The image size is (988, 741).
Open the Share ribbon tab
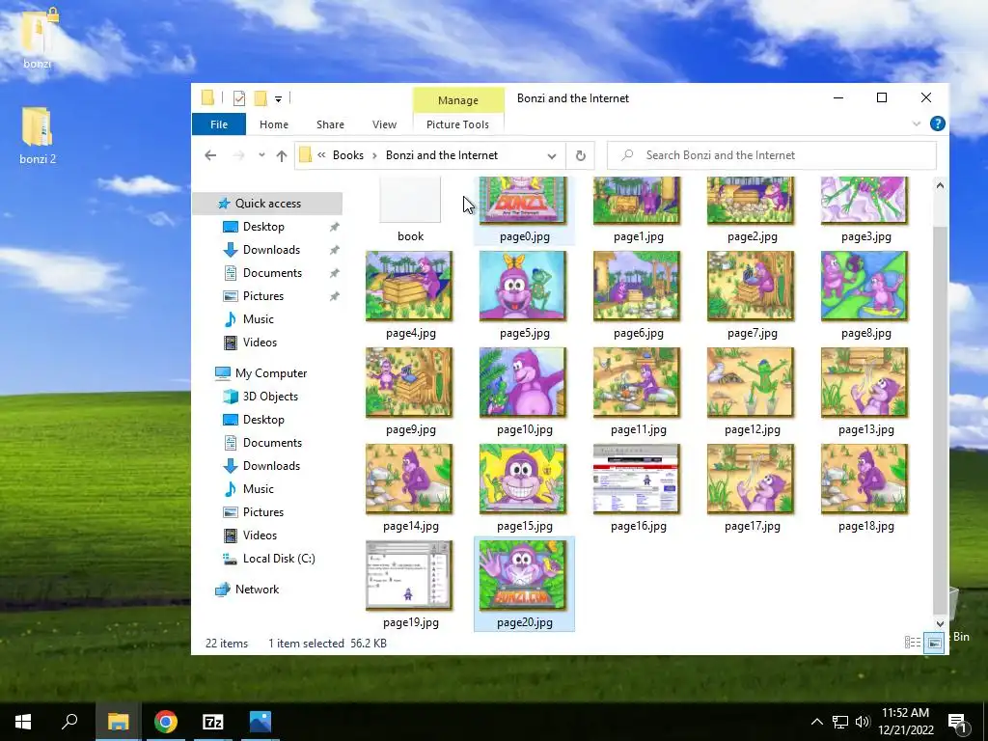click(330, 124)
